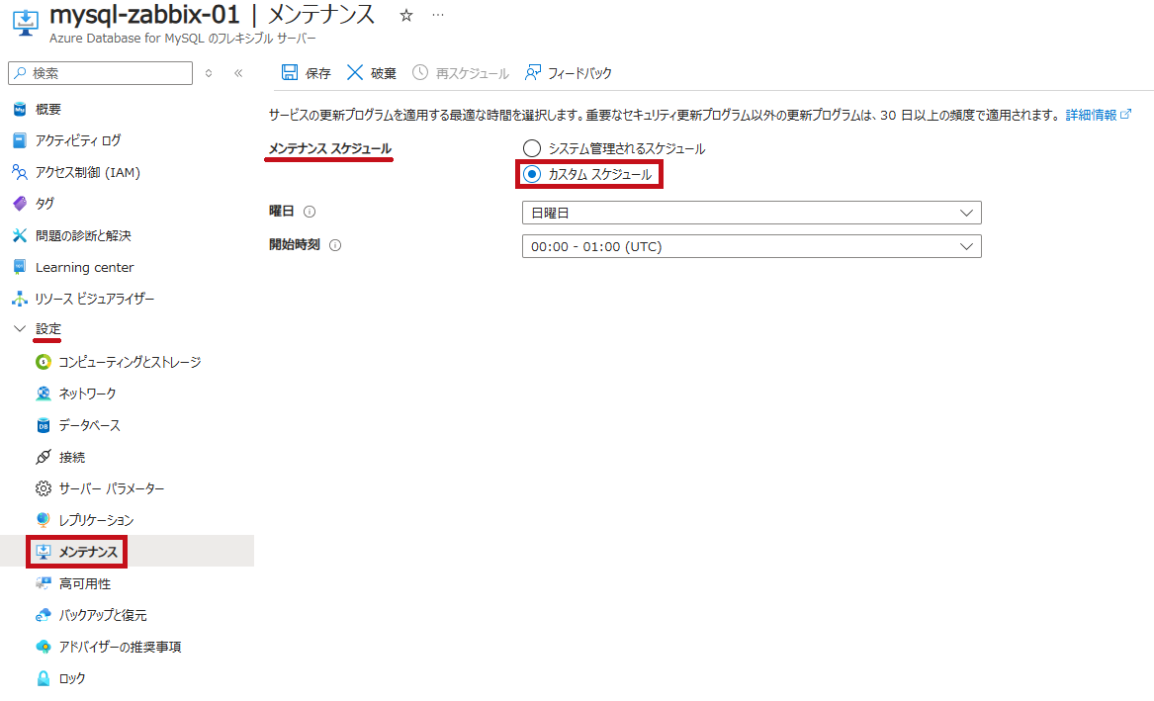Screen dimensions: 1154x701
Task: Go to アクセス制御 (IAM) page
Action: coord(88,172)
